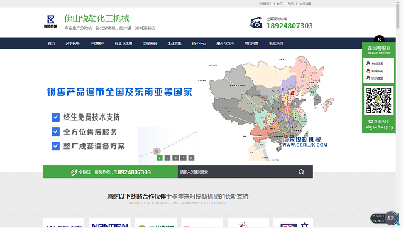Switch to banner slide 5

click(191, 158)
